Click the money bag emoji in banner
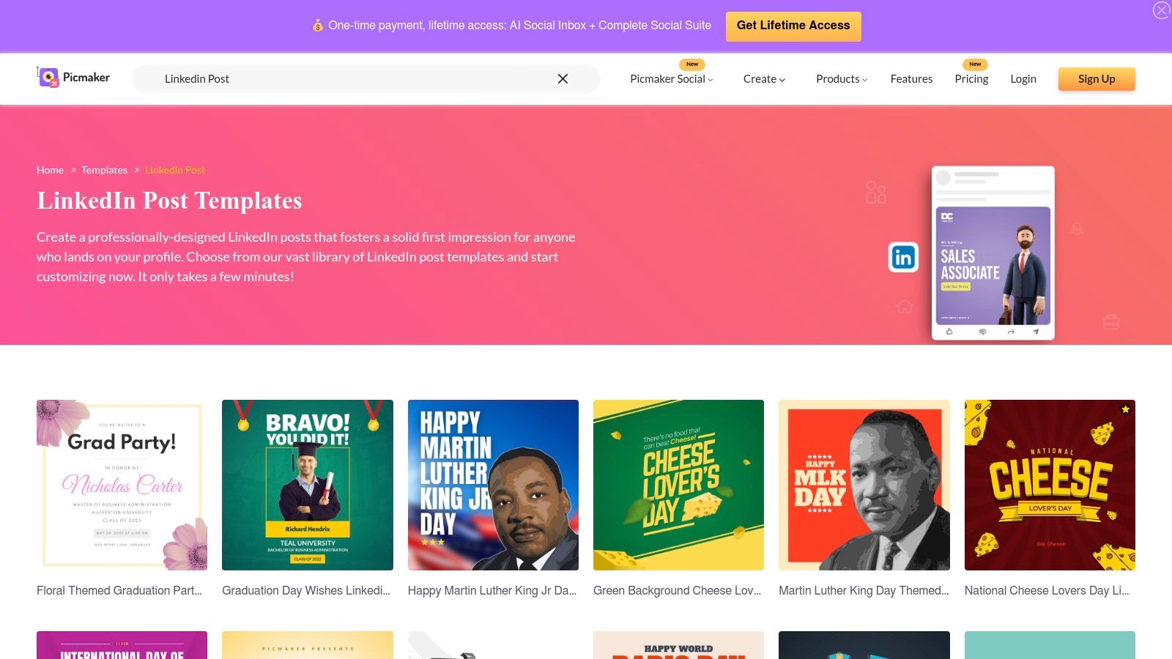 [x=318, y=26]
